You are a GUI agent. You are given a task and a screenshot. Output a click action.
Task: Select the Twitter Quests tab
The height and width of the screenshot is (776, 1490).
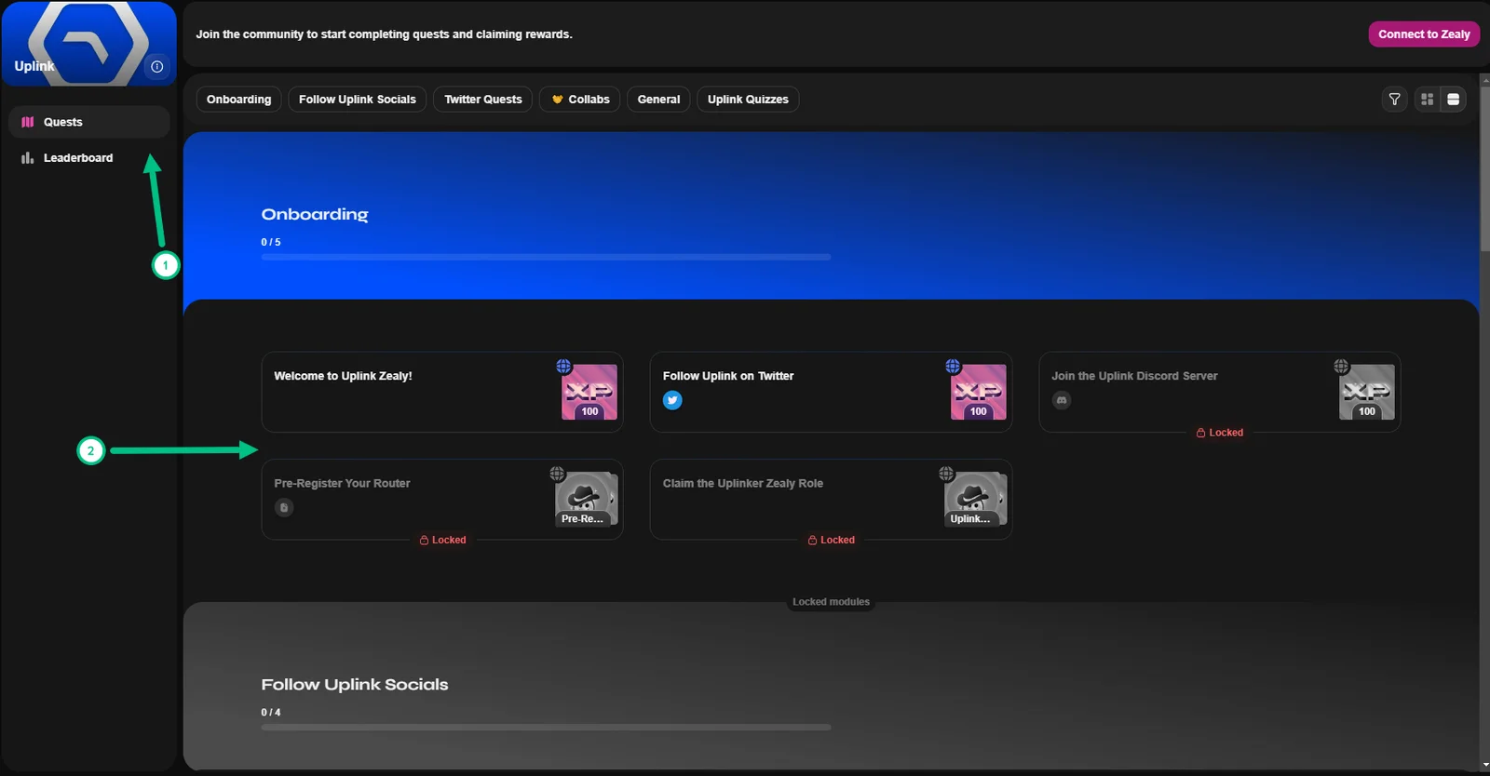click(483, 100)
